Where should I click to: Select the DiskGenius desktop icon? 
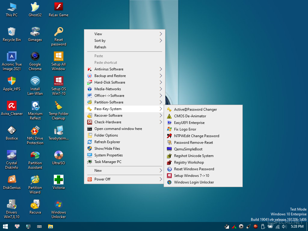point(12,182)
